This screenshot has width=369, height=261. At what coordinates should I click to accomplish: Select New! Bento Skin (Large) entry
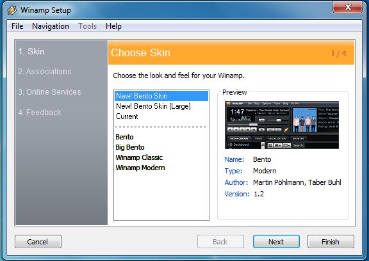point(161,106)
